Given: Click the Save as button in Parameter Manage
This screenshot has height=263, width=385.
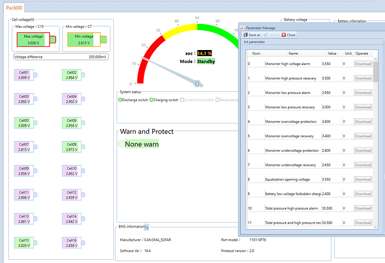Looking at the screenshot, I should (x=252, y=35).
